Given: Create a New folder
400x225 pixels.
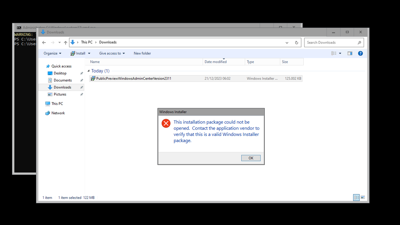Looking at the screenshot, I should pyautogui.click(x=142, y=53).
